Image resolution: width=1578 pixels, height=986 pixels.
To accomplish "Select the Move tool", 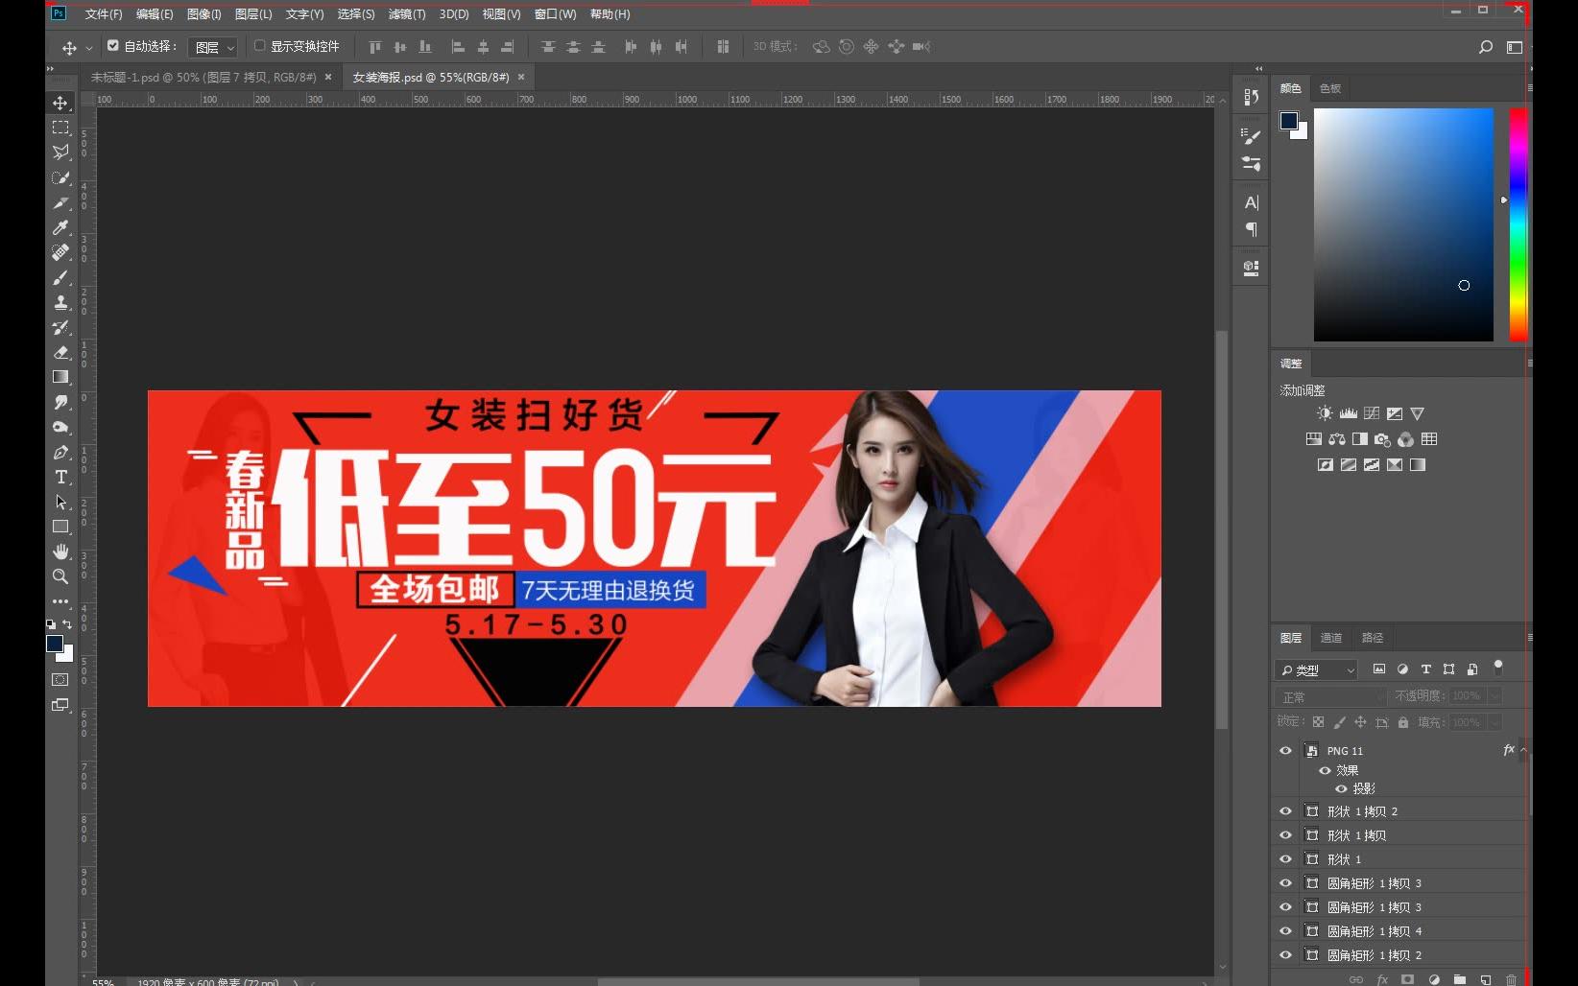I will (60, 102).
